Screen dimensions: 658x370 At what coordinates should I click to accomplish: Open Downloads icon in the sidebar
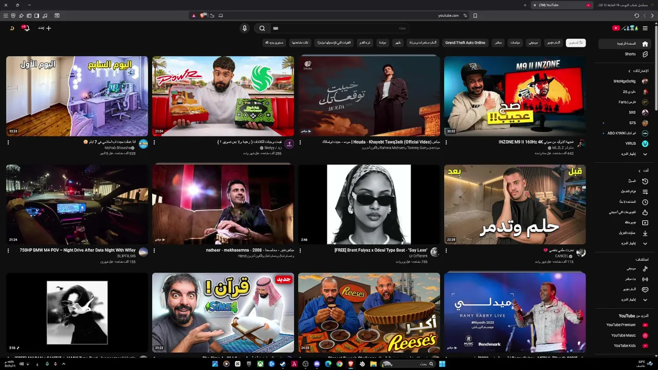click(645, 233)
